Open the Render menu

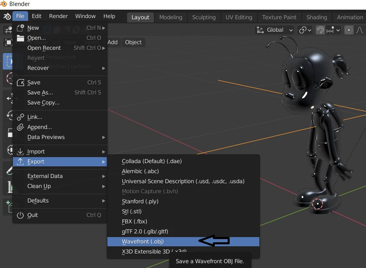pos(58,16)
